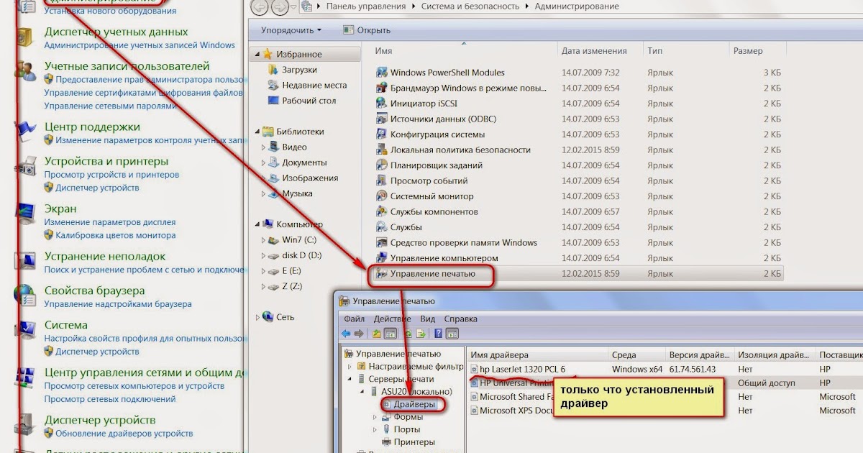The image size is (863, 453).
Task: Click the Калибровка цветов монитора link
Action: pos(116,236)
